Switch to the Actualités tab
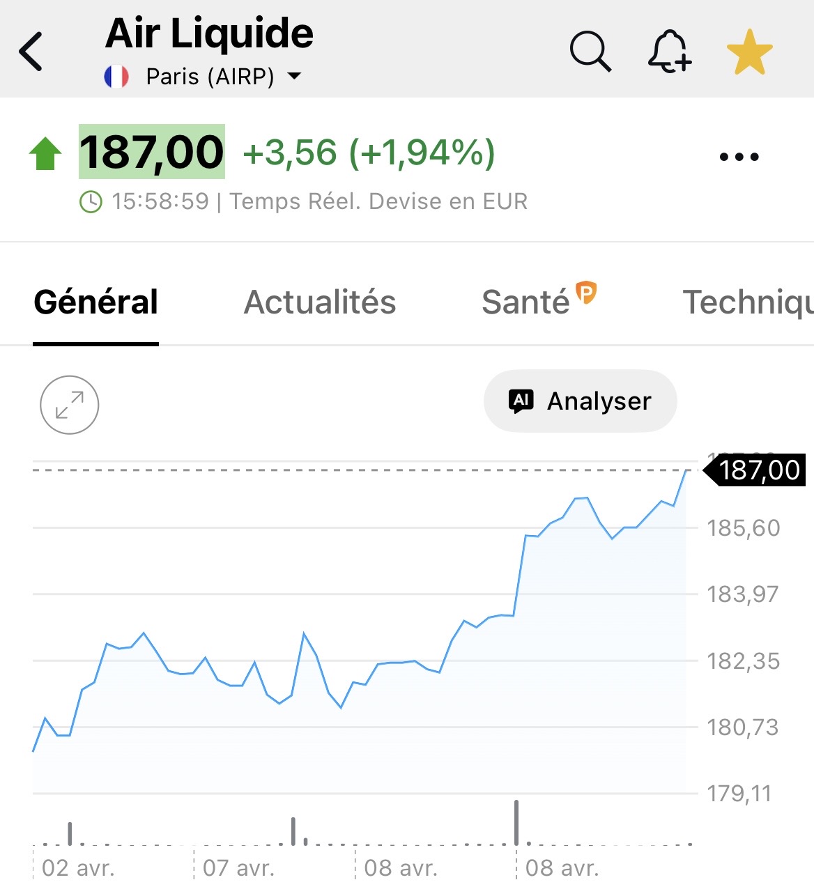The width and height of the screenshot is (814, 896). [320, 302]
